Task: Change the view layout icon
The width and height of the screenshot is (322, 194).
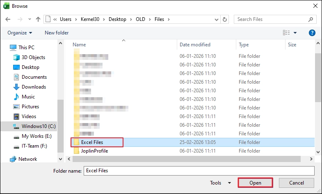Action: point(286,33)
